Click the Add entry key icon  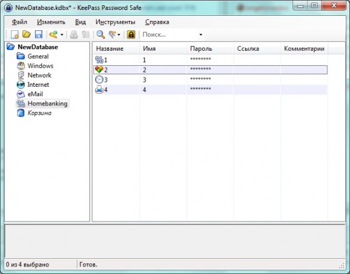tap(54, 34)
